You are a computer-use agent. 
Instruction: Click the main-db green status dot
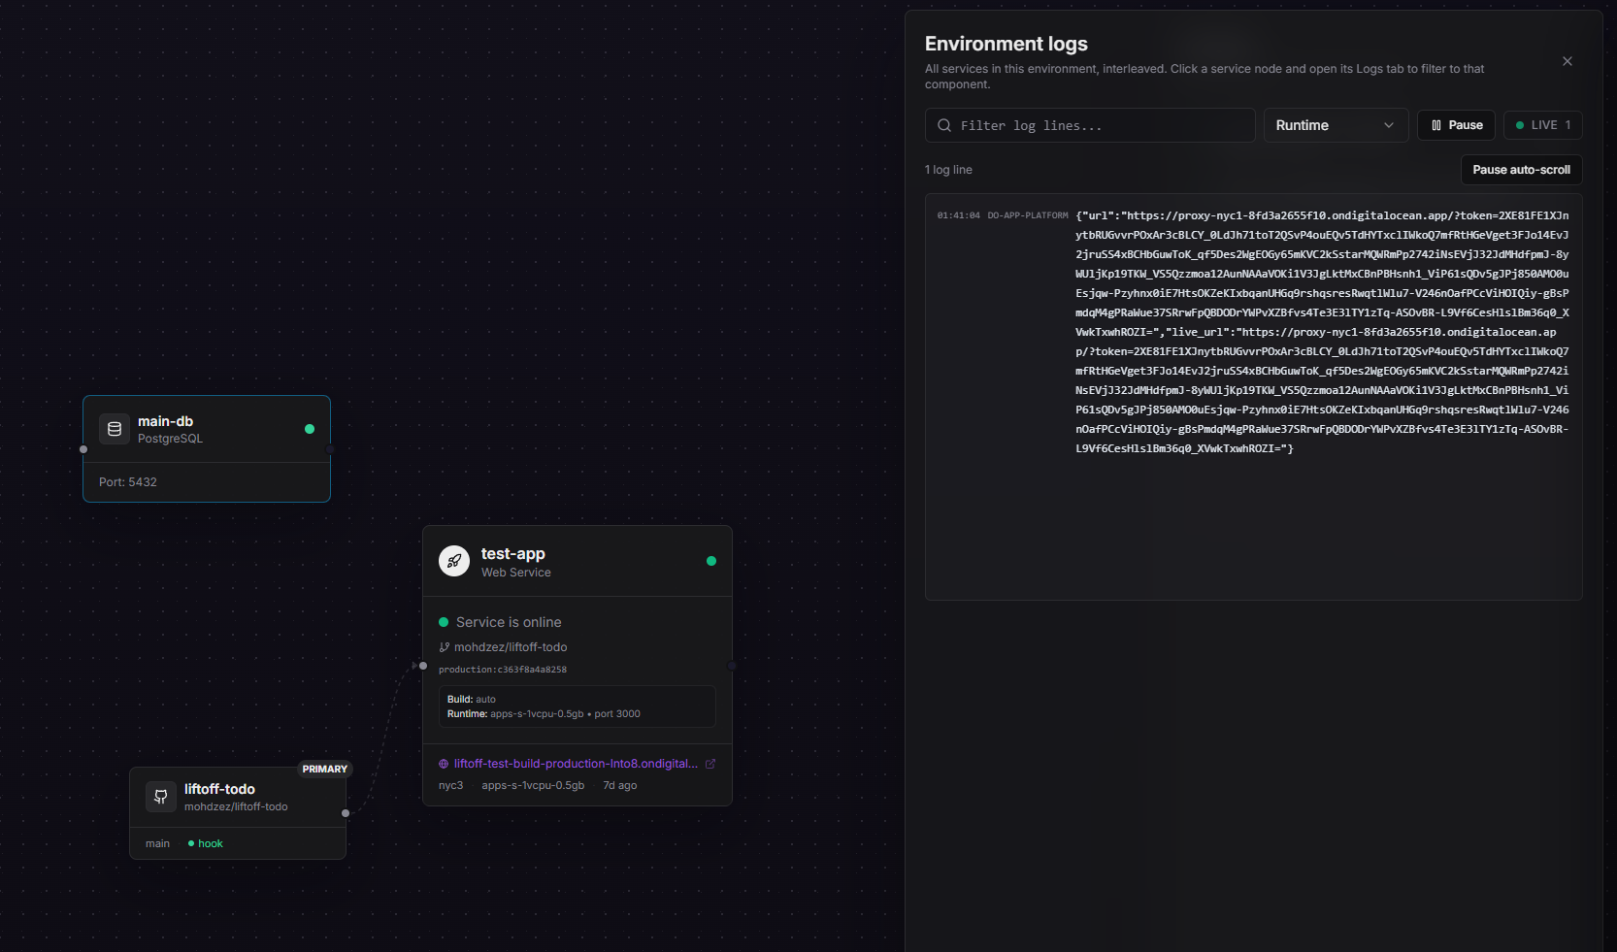(310, 429)
